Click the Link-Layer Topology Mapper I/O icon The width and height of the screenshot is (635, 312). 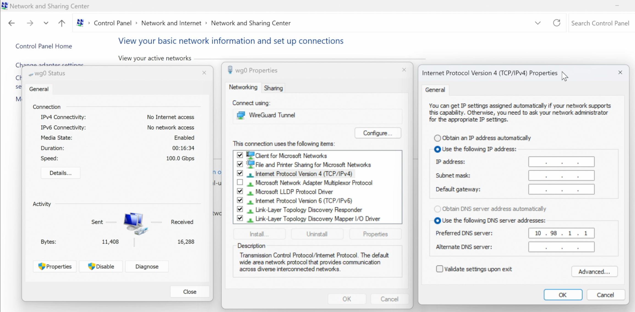(250, 219)
